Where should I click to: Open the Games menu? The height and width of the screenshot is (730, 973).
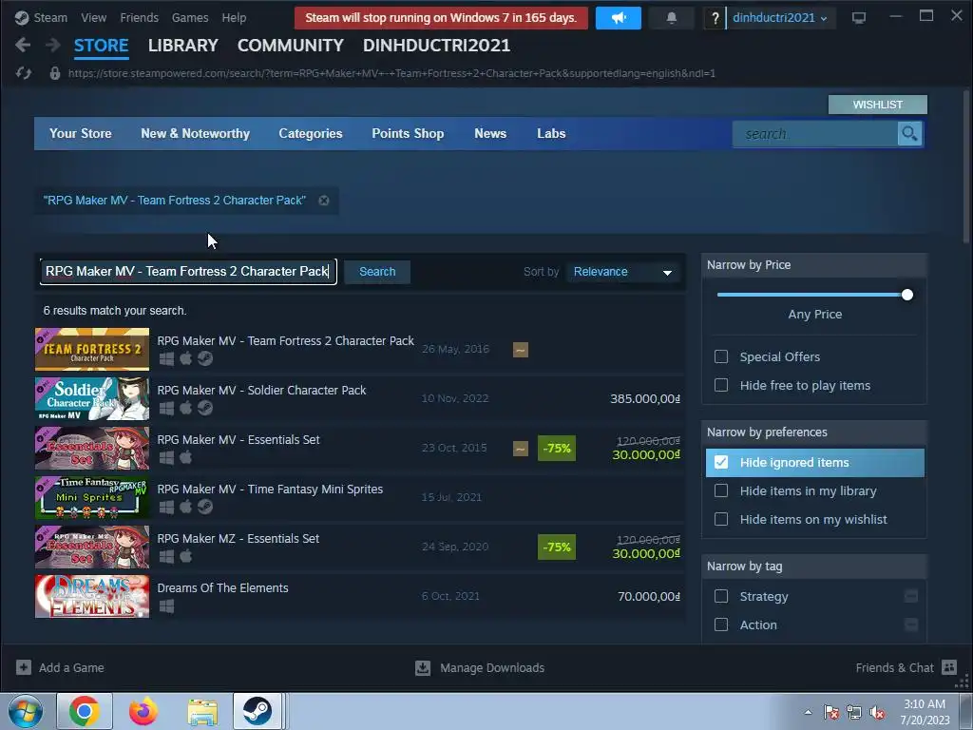pos(190,18)
